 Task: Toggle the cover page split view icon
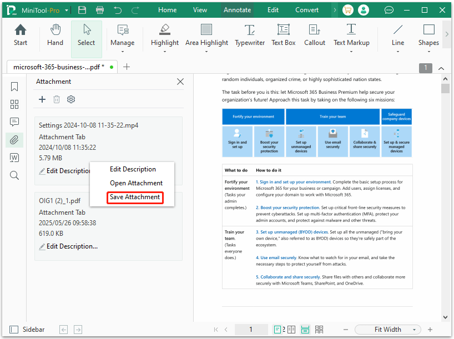319,330
